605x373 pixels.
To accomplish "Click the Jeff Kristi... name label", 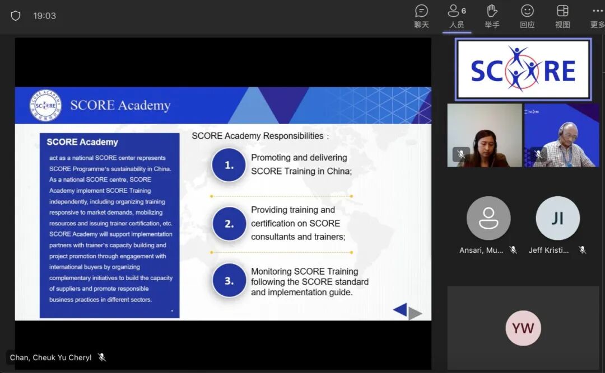I will [x=548, y=250].
